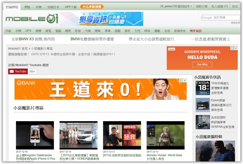Select 機車 in category menu
This screenshot has height=164, width=243.
tap(98, 31)
